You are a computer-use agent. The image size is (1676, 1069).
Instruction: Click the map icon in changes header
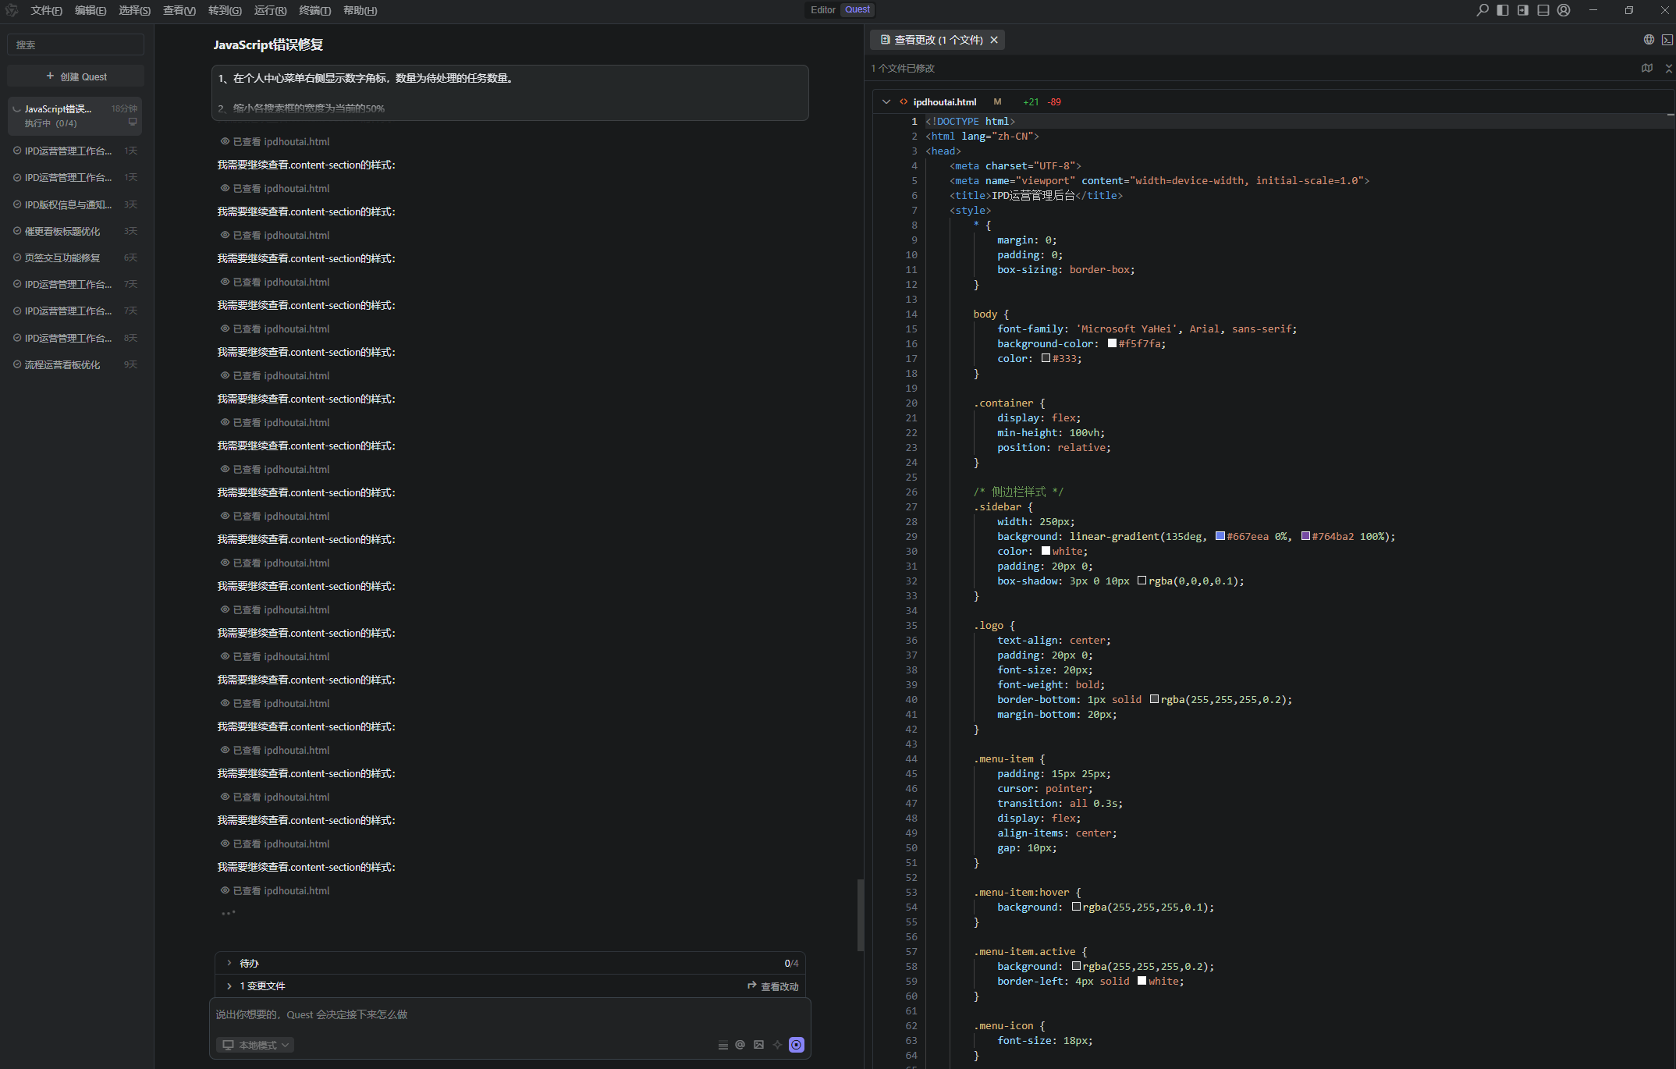(x=1647, y=69)
